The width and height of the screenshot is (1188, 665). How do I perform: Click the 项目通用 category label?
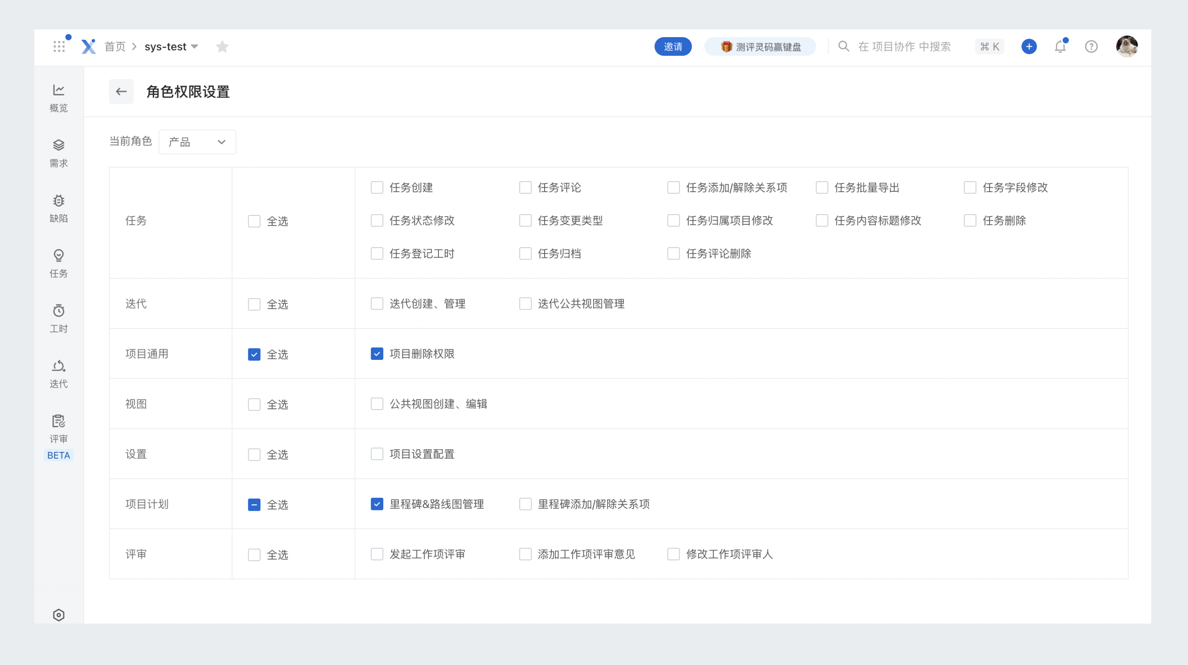(x=147, y=354)
